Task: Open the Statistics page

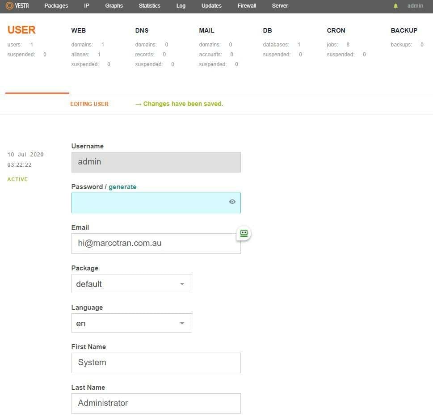Action: coord(149,6)
